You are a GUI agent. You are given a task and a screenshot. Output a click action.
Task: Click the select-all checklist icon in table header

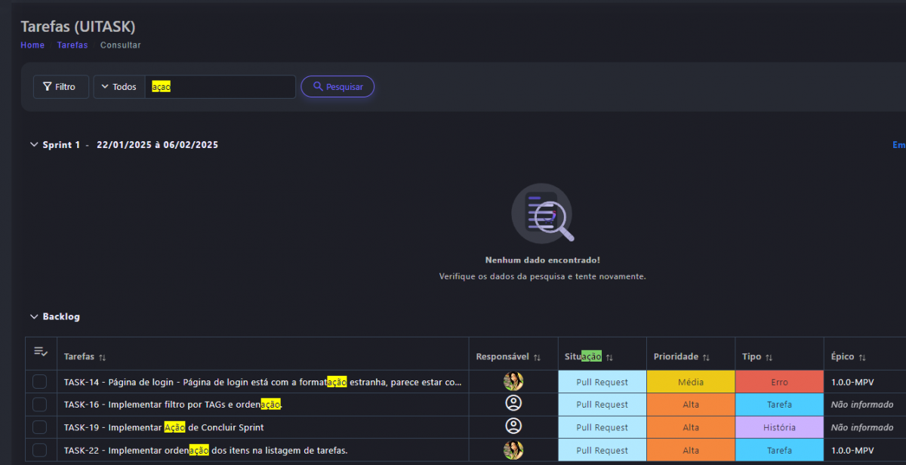pyautogui.click(x=40, y=352)
